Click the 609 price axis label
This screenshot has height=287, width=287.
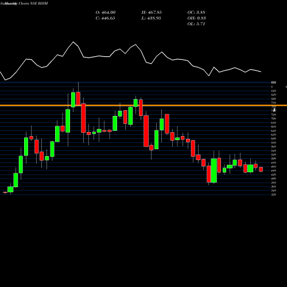coord(274,138)
